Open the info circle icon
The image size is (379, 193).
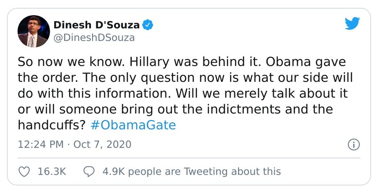tap(354, 144)
